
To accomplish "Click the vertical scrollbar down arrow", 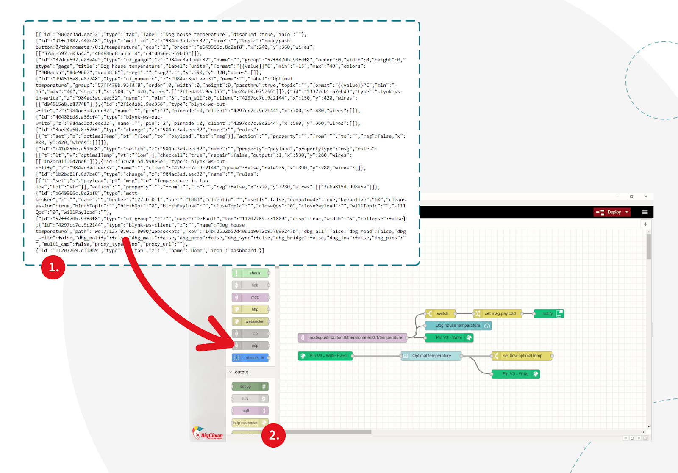I will 649,427.
